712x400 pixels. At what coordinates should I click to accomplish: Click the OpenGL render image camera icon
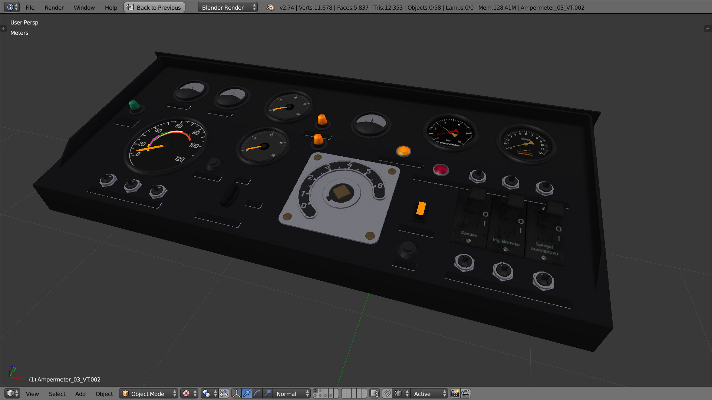coord(455,393)
